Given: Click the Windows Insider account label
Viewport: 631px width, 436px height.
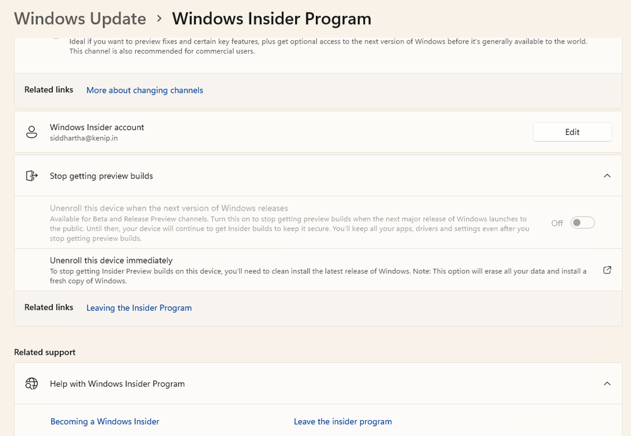Looking at the screenshot, I should point(97,127).
